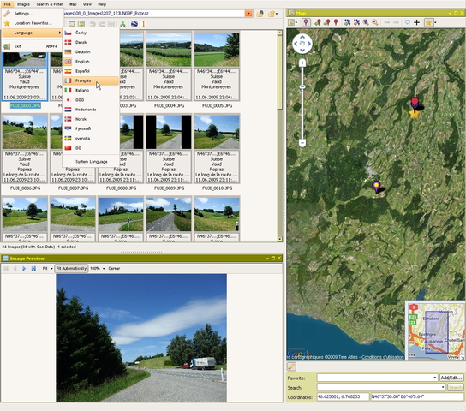Open the Map menu
The width and height of the screenshot is (466, 411).
click(x=73, y=4)
